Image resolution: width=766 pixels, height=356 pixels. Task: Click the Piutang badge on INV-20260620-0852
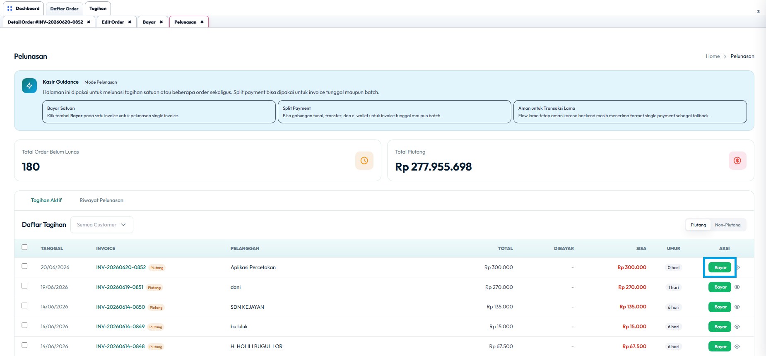point(157,268)
